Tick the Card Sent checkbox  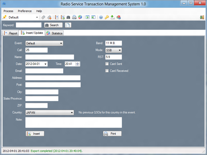point(107,64)
